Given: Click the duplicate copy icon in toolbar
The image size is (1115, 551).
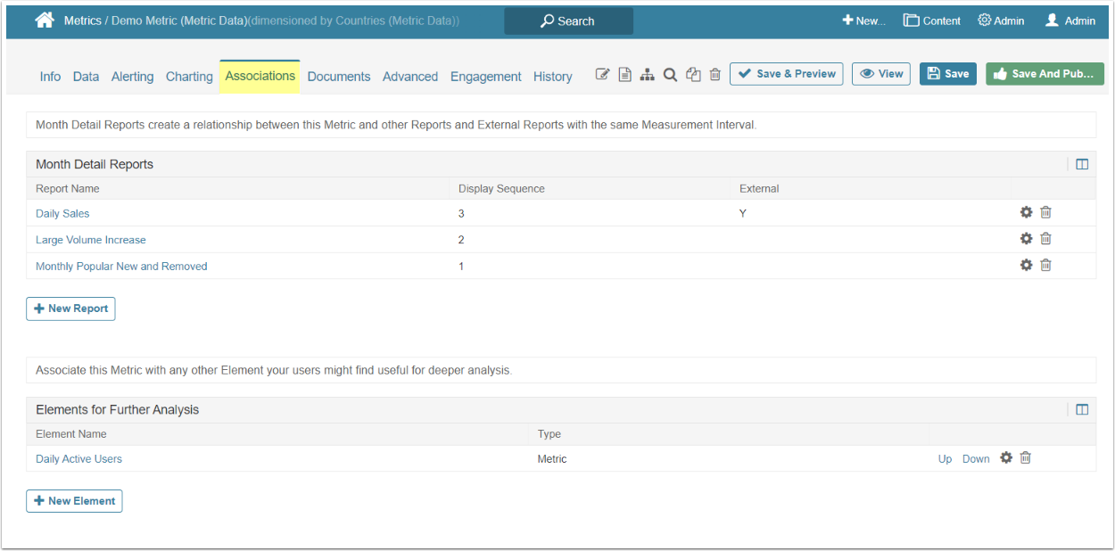Looking at the screenshot, I should pyautogui.click(x=693, y=75).
